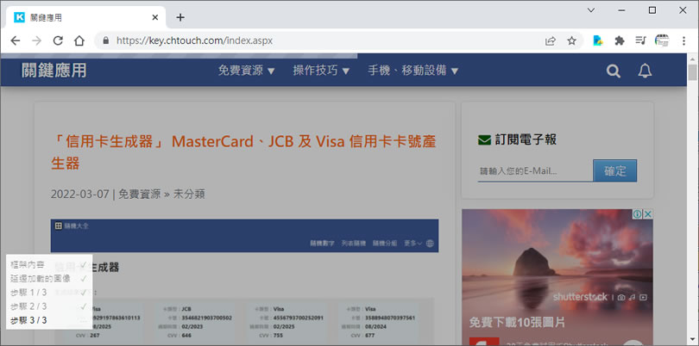
Task: Click the page vertical scrollbar thumb
Action: (x=692, y=72)
